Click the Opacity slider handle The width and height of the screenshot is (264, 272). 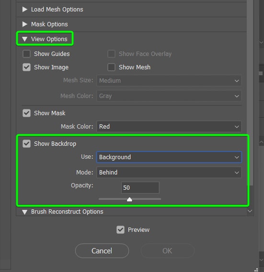point(129,199)
